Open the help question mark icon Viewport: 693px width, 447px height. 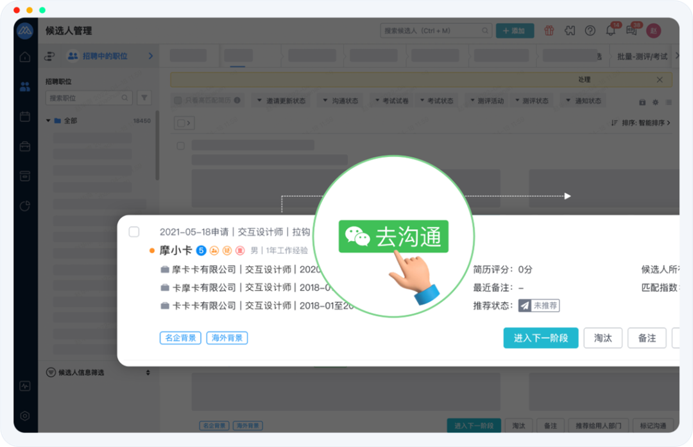pos(590,31)
